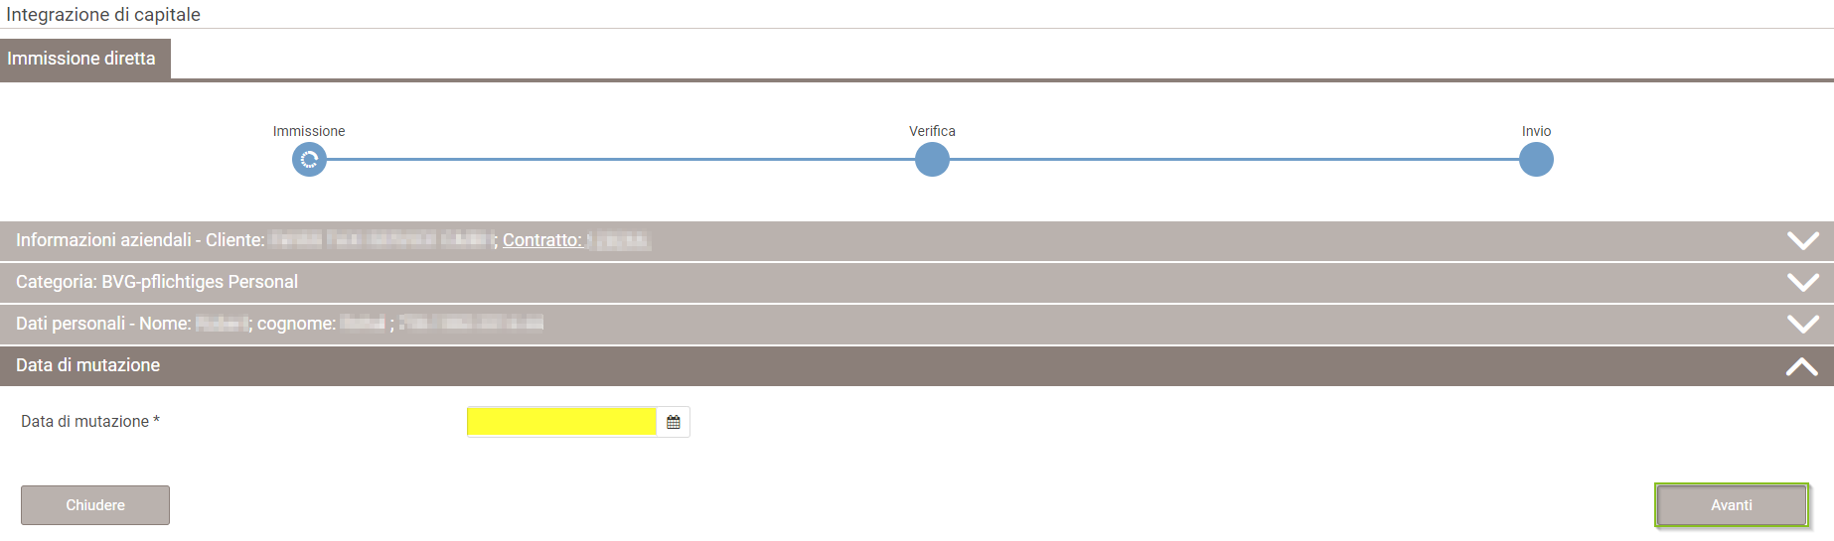Follow the Contratto link

(542, 240)
